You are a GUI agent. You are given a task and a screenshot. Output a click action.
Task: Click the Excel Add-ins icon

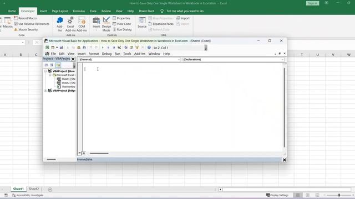coord(70,24)
